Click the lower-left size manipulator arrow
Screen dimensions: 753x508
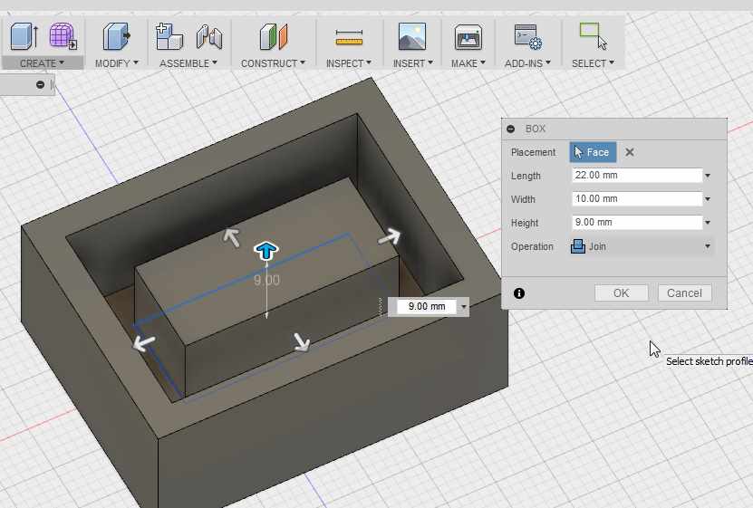[143, 343]
